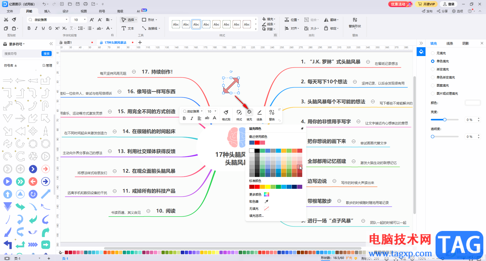
Task: Click the Cut scissors icon in the ribbon
Action: click(x=6, y=20)
